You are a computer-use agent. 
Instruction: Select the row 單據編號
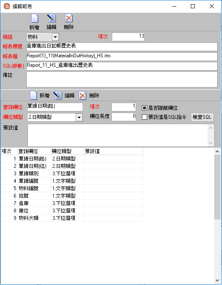pos(72,181)
